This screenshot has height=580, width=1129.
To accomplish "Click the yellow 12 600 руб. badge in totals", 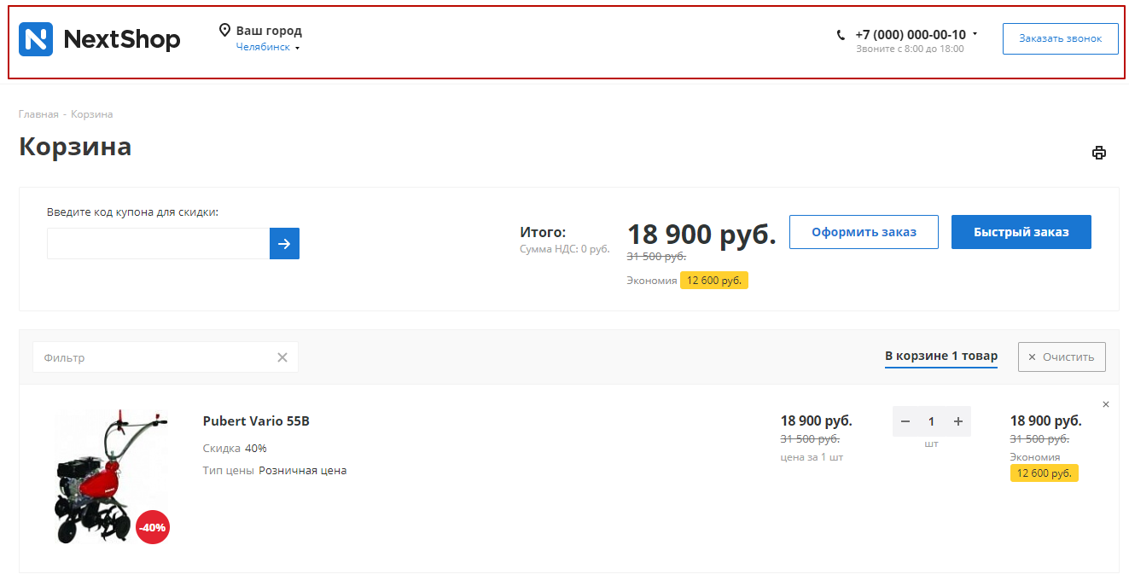I will coord(714,281).
